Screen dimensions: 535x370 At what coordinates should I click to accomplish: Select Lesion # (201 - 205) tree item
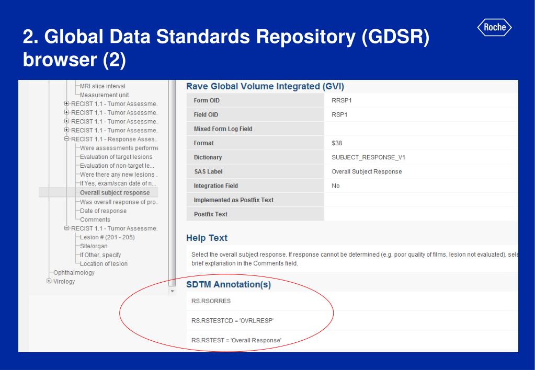click(107, 237)
